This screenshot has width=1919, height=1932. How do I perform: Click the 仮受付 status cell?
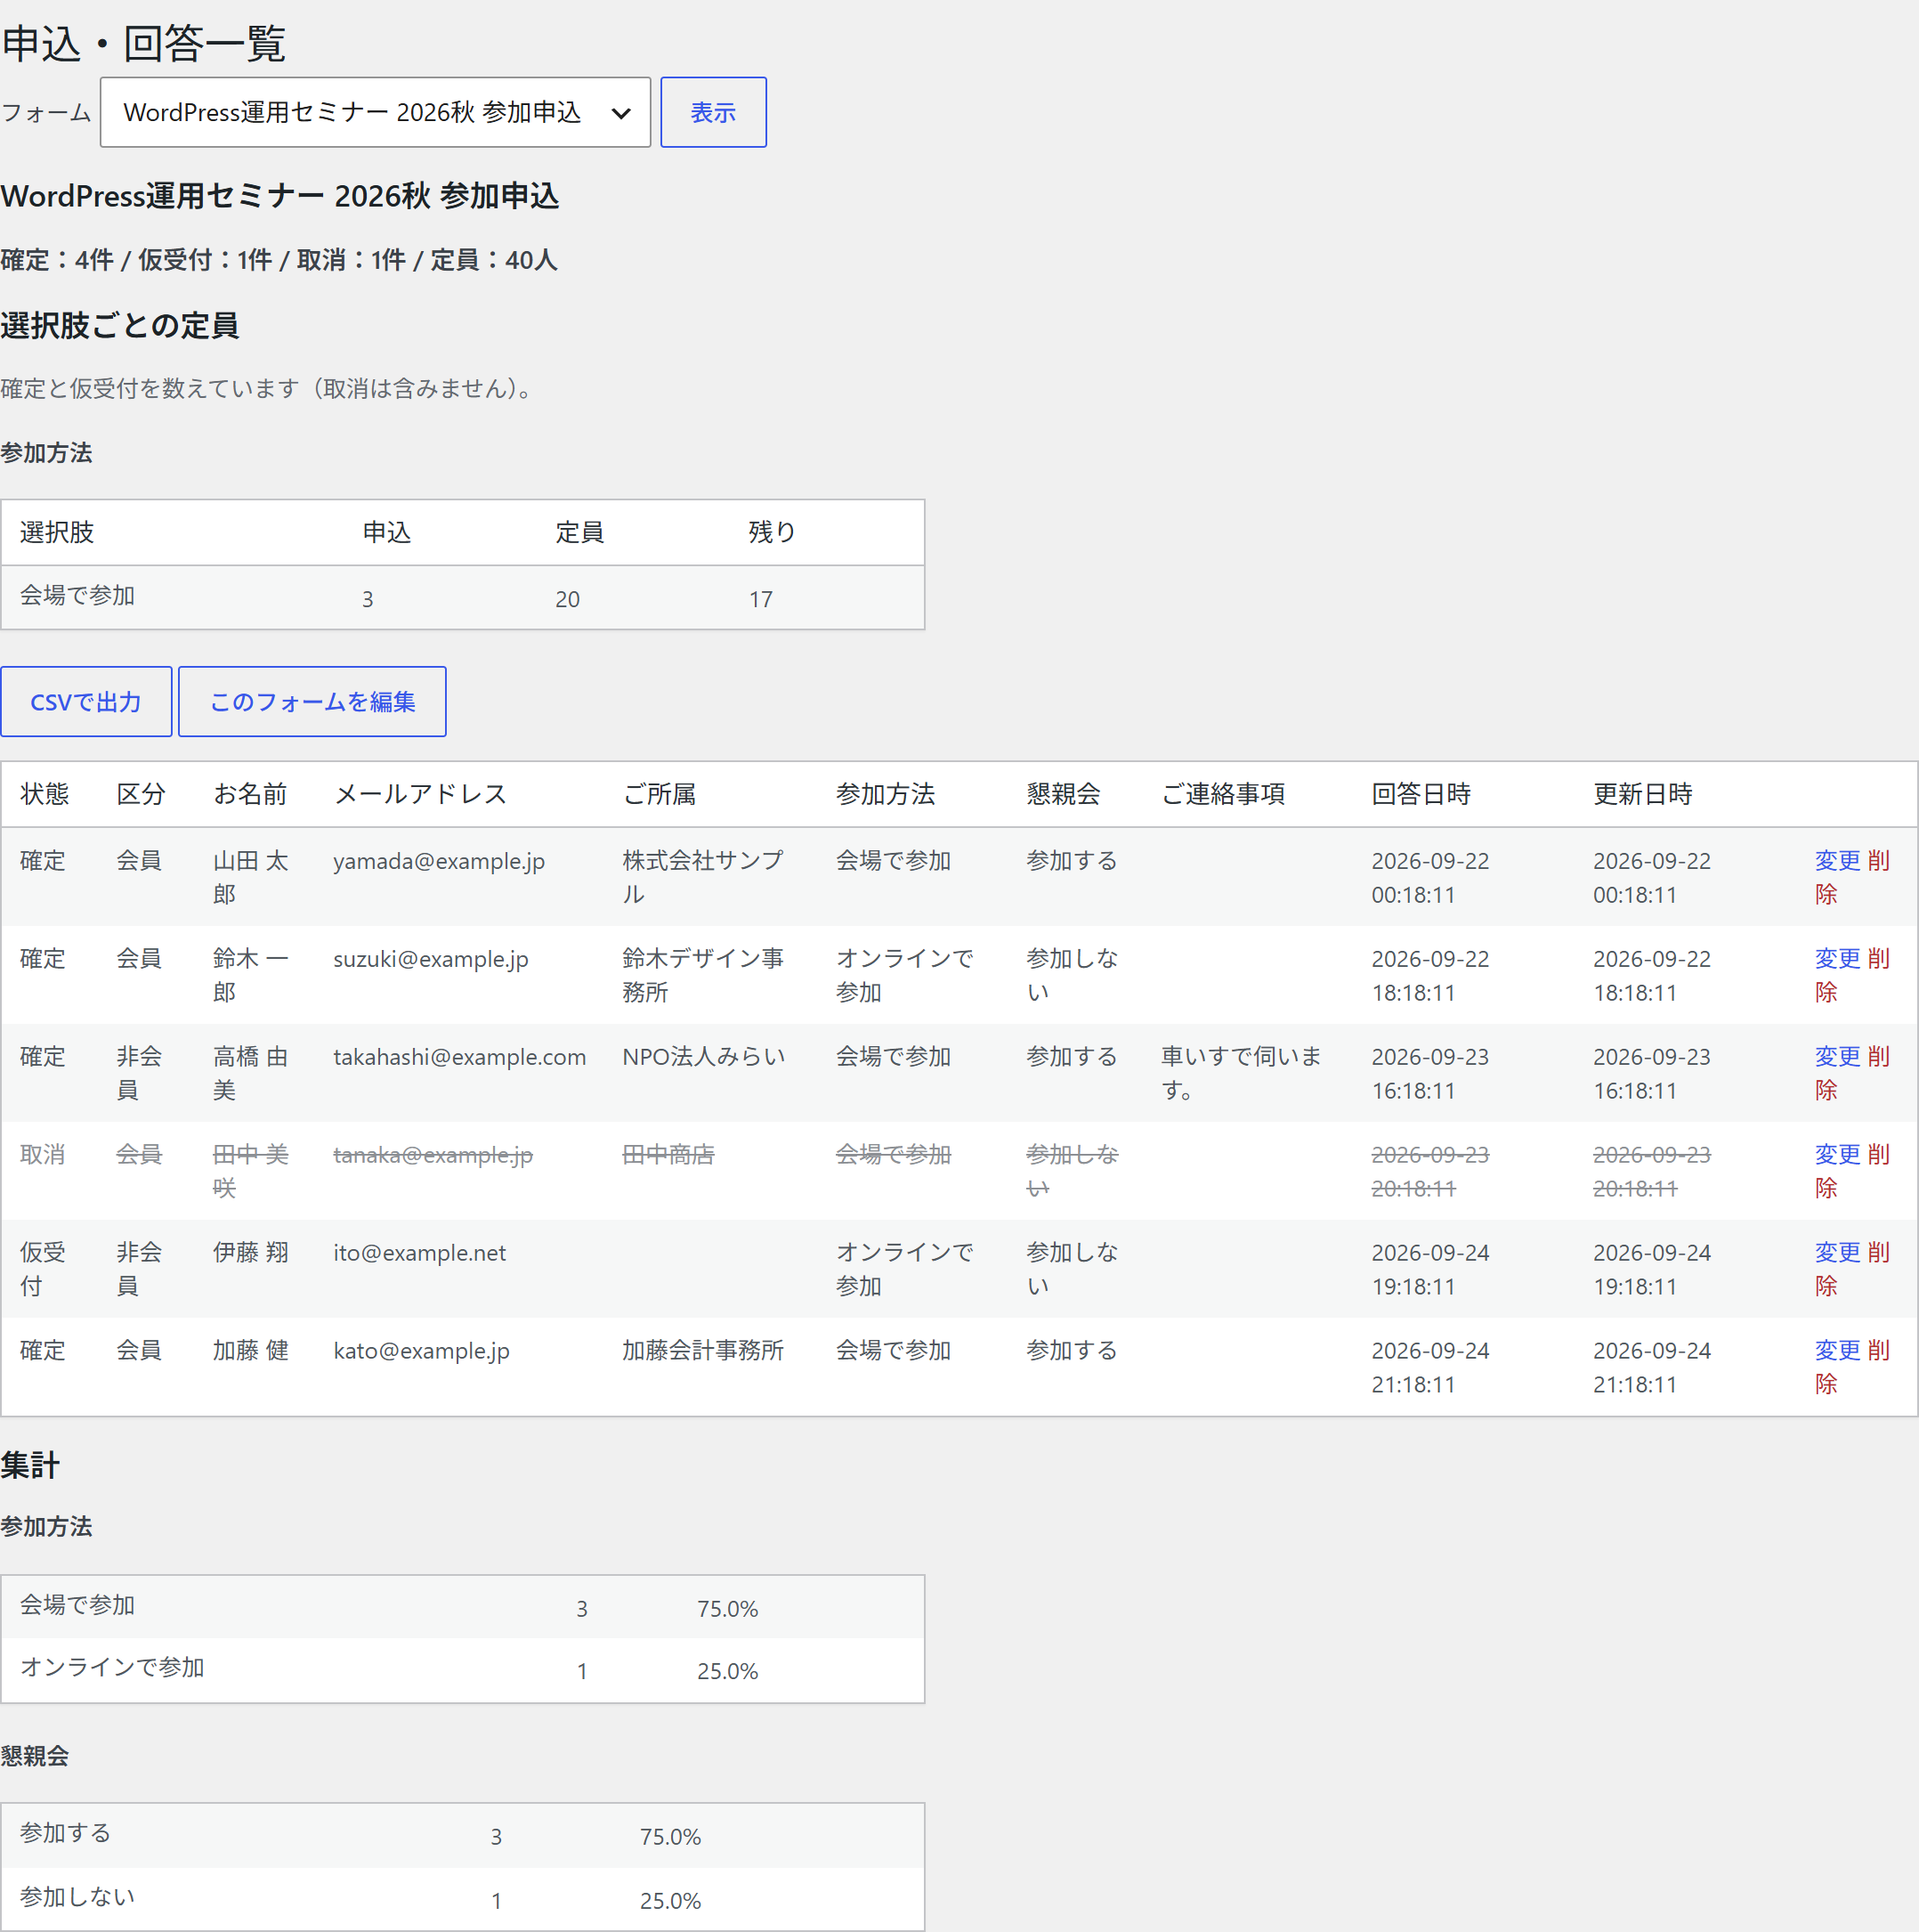click(x=43, y=1269)
